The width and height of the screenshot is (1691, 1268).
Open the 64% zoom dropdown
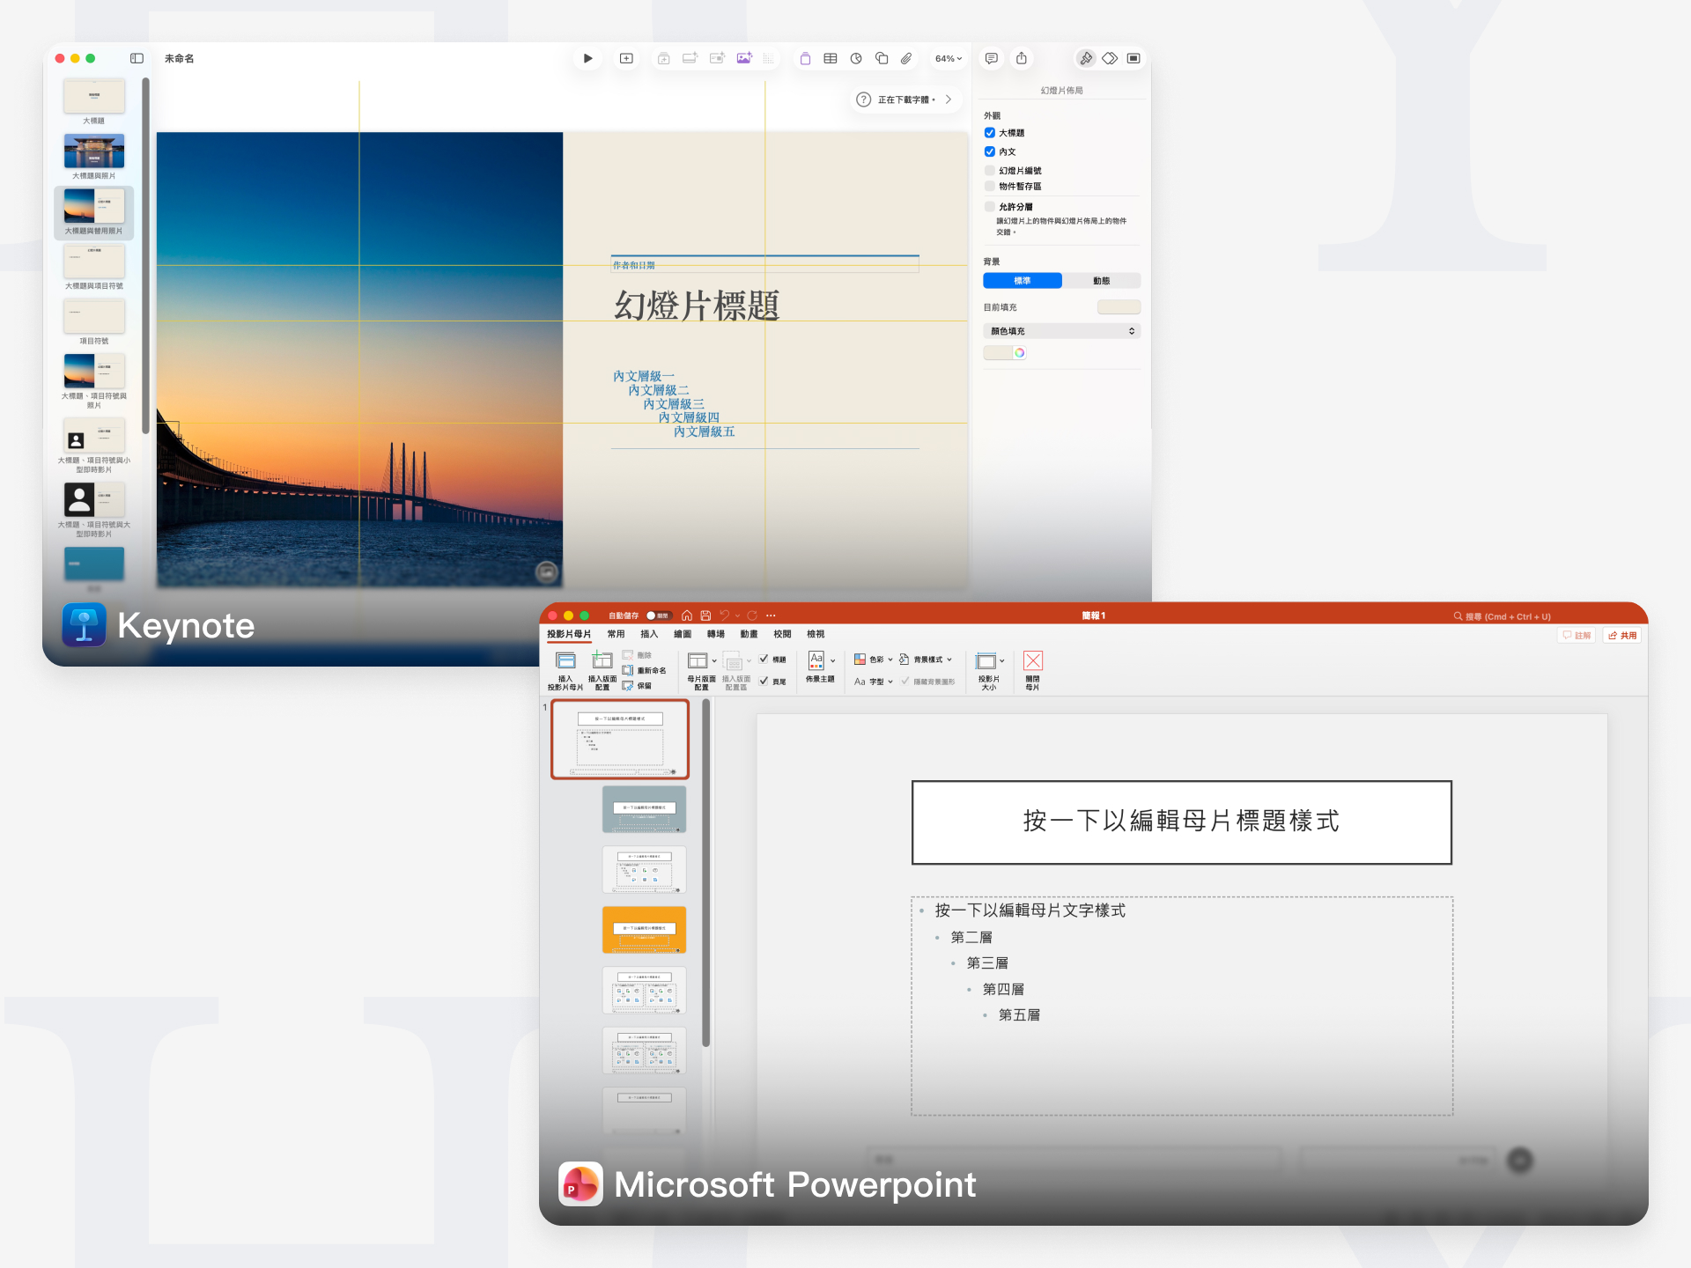(x=947, y=58)
